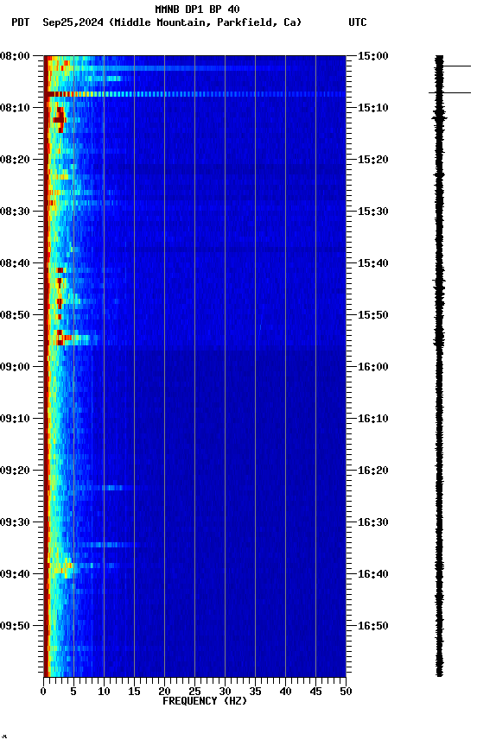Click "(Middle Mountain, Parkfield, Ca)" location text

[x=205, y=22]
